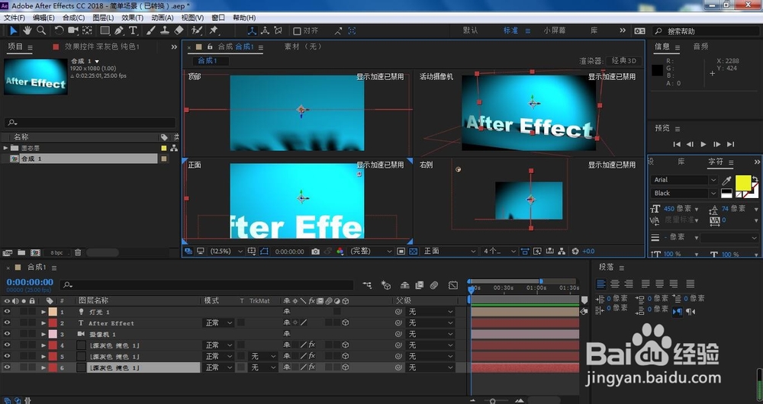Screen dimensions: 763x404
Task: Hide layer 4 深灰色 纯色 1
Action: coord(7,345)
